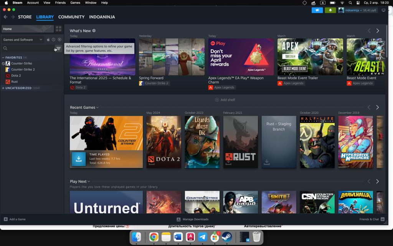
Task: Open the advanced filtering options icon
Action: (58, 48)
